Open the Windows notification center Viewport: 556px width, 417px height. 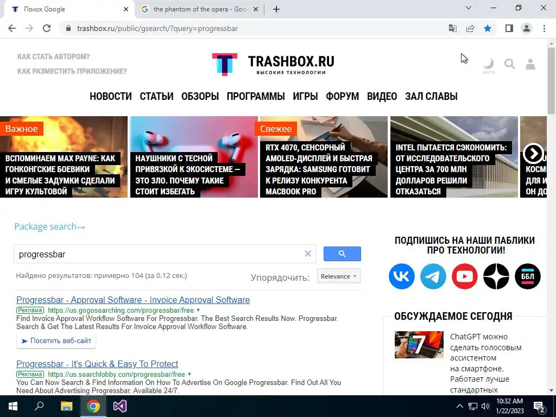[x=539, y=406]
